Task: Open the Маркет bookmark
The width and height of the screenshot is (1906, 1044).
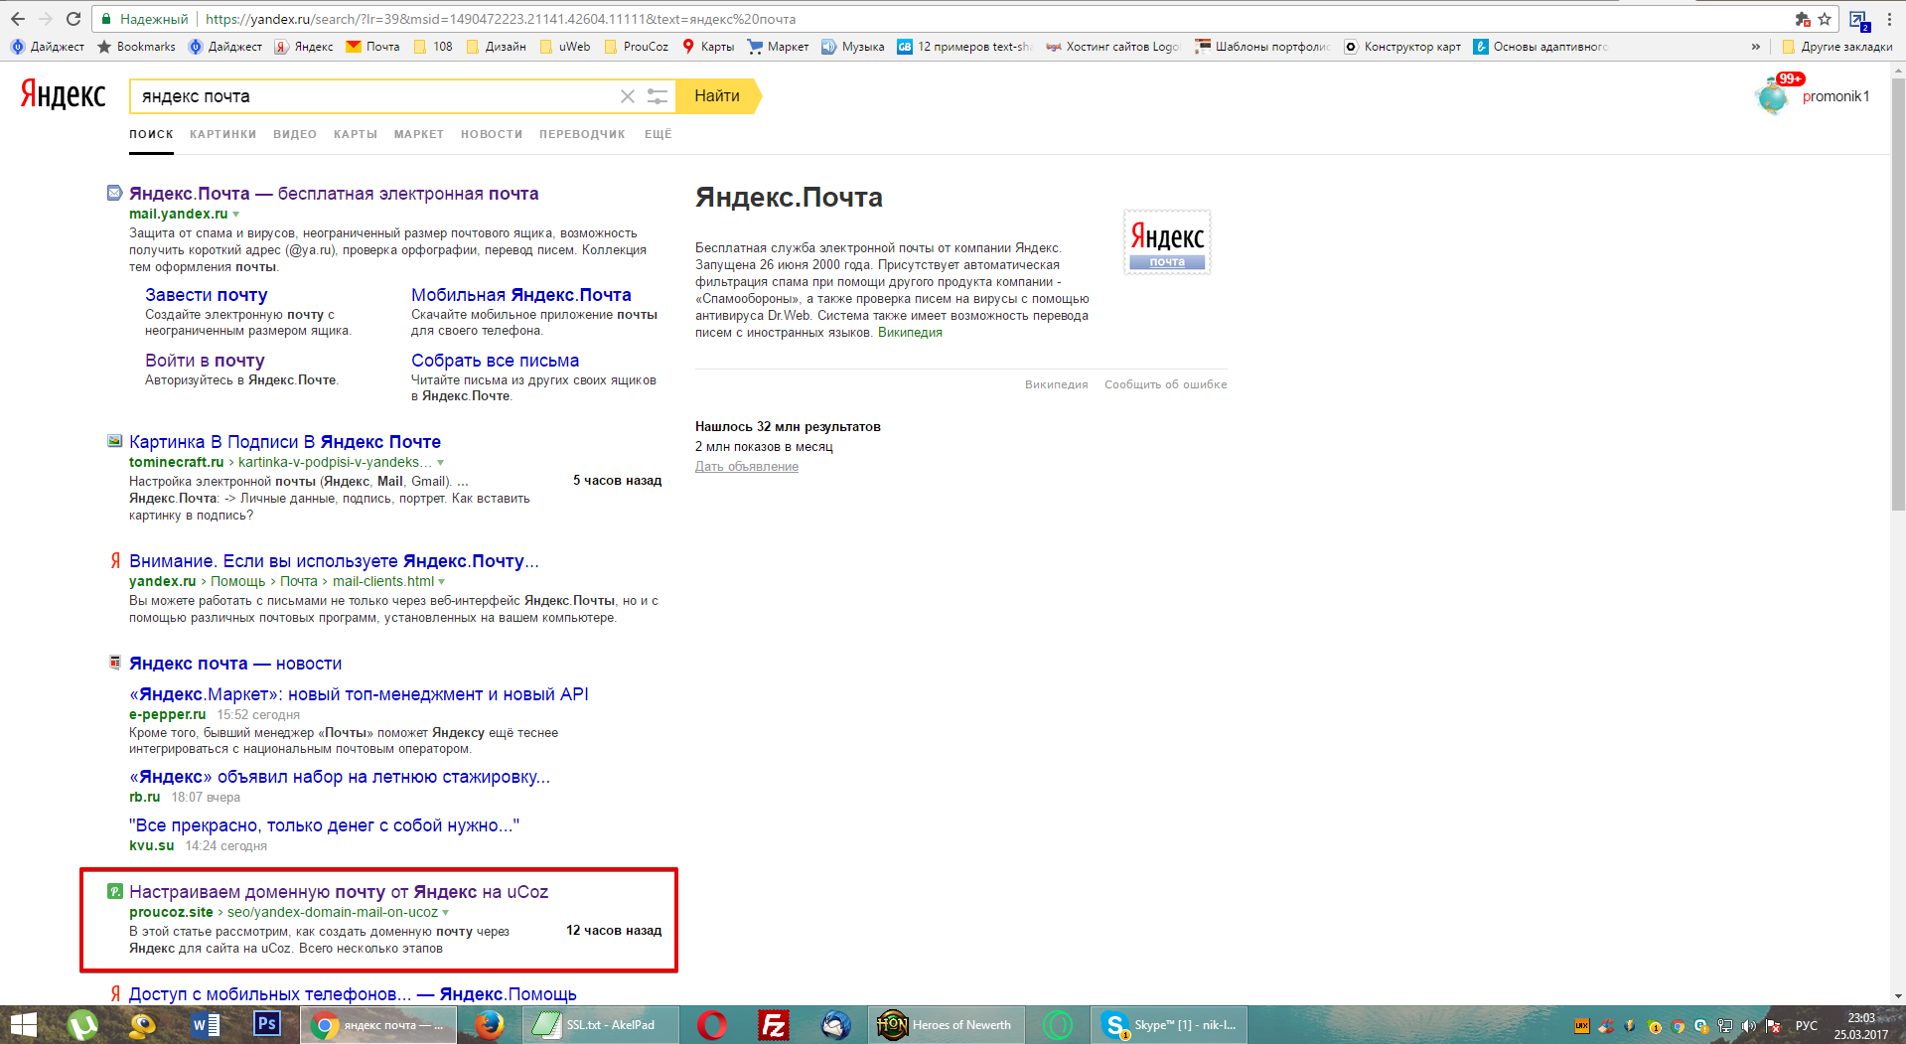Action: [x=778, y=47]
